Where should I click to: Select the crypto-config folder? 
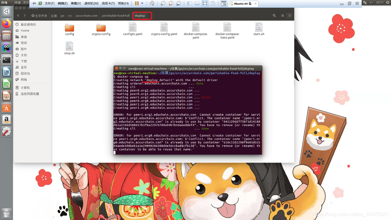tap(101, 30)
